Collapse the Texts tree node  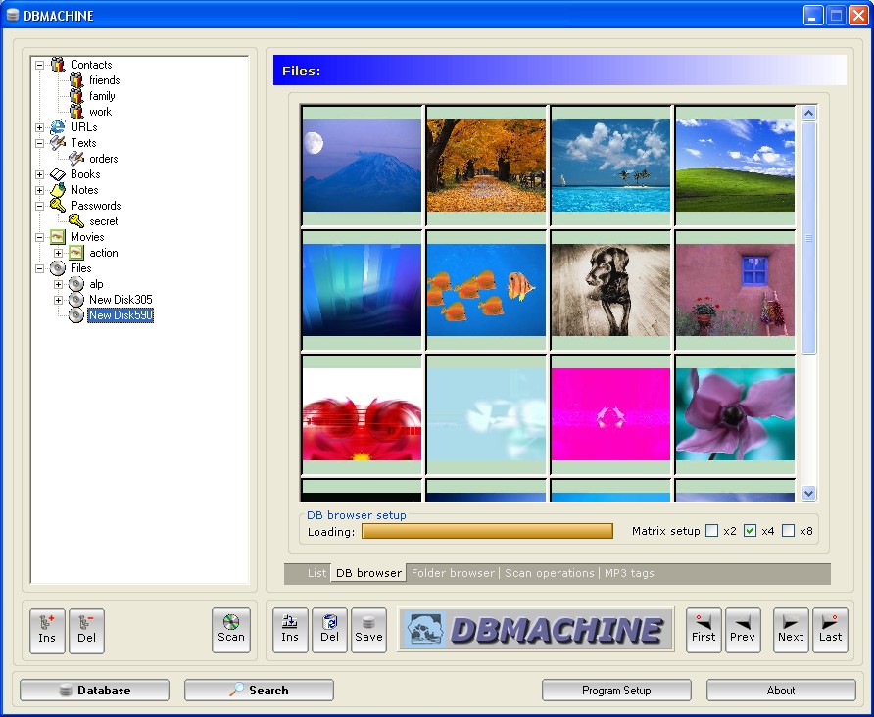pos(39,143)
